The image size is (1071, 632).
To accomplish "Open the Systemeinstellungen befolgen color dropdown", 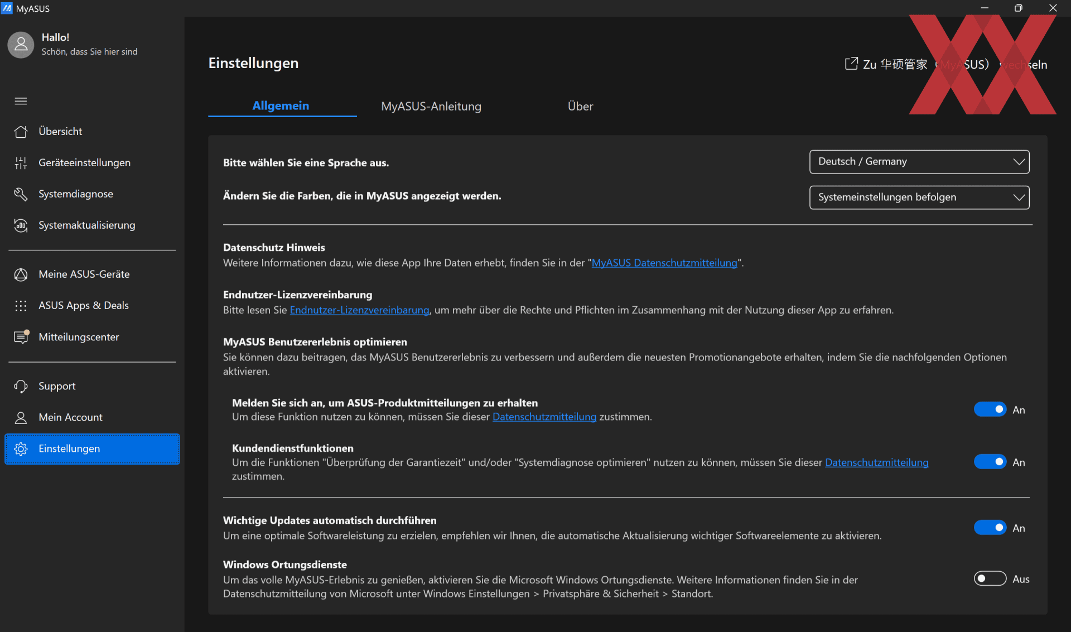I will click(919, 197).
